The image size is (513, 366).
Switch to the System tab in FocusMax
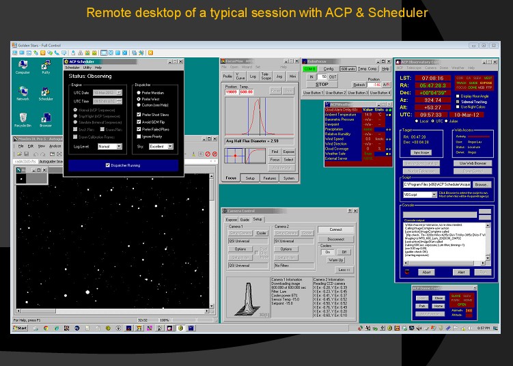[289, 178]
